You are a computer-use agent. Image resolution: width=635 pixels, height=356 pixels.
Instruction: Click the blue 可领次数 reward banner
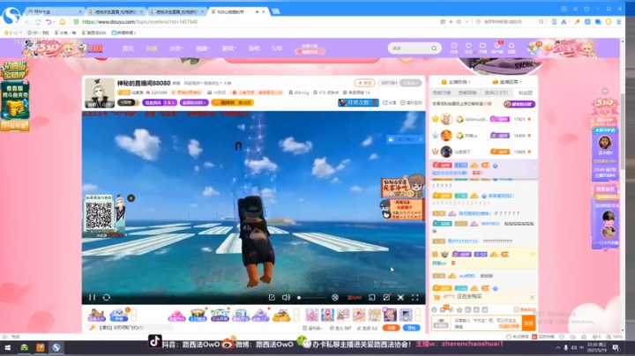click(358, 103)
